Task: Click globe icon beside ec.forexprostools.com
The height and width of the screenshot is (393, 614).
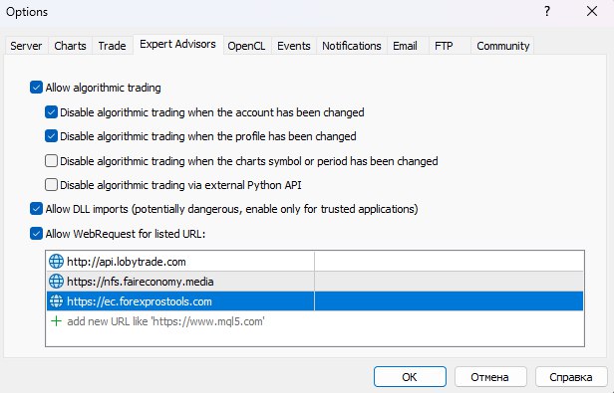Action: (56, 301)
